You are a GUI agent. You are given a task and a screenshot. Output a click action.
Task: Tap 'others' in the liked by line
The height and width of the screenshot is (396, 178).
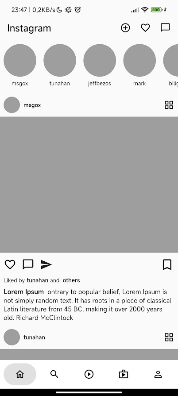click(71, 280)
